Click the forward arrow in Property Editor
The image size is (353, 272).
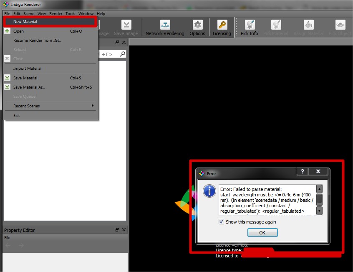coord(21,245)
